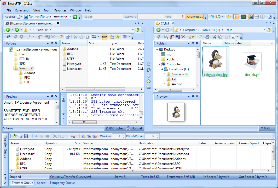Collapse the Desktop node in folder tree
The image size is (278, 188).
[156, 49]
